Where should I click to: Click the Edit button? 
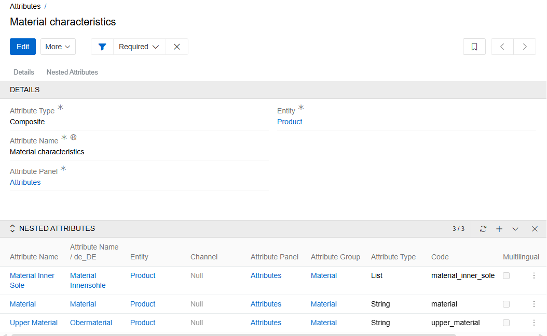tap(22, 46)
